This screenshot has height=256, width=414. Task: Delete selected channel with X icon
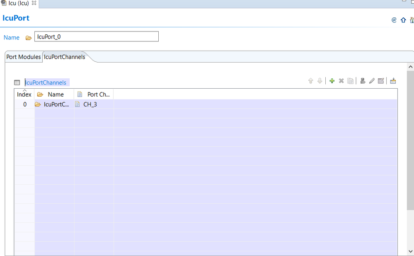click(x=341, y=81)
